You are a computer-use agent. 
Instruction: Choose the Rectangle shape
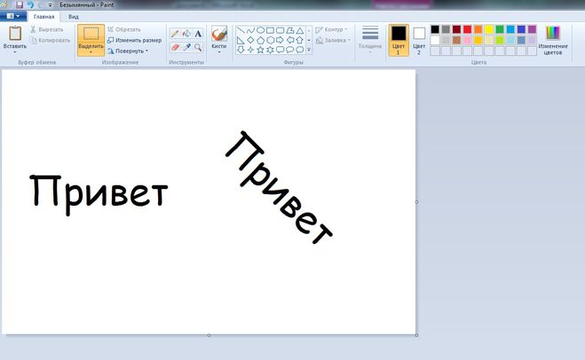point(270,30)
